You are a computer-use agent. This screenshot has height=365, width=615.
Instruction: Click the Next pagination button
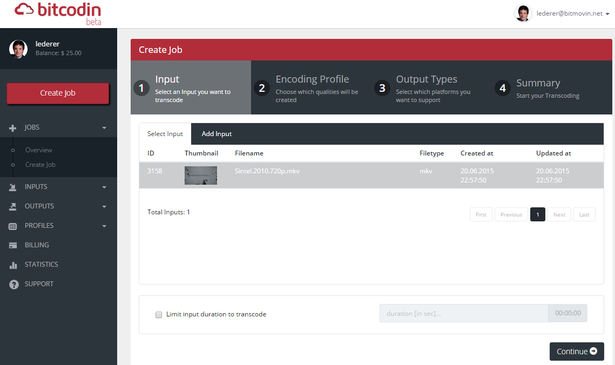point(559,214)
